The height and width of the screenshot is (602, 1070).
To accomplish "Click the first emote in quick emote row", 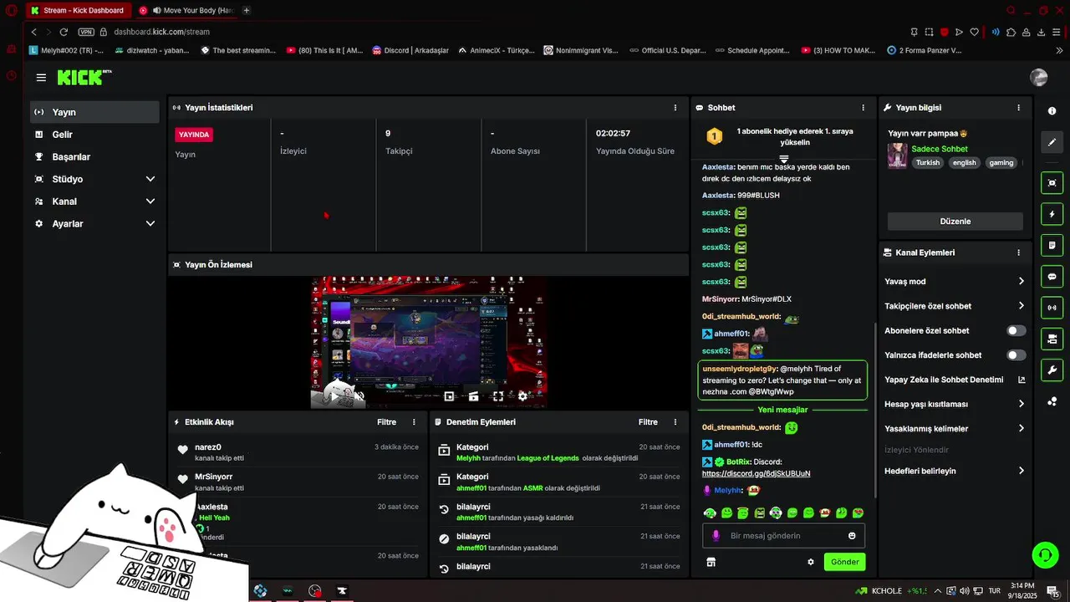I will [710, 513].
